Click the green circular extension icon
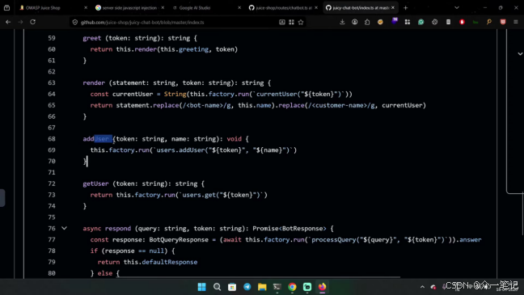The width and height of the screenshot is (524, 295). click(421, 22)
